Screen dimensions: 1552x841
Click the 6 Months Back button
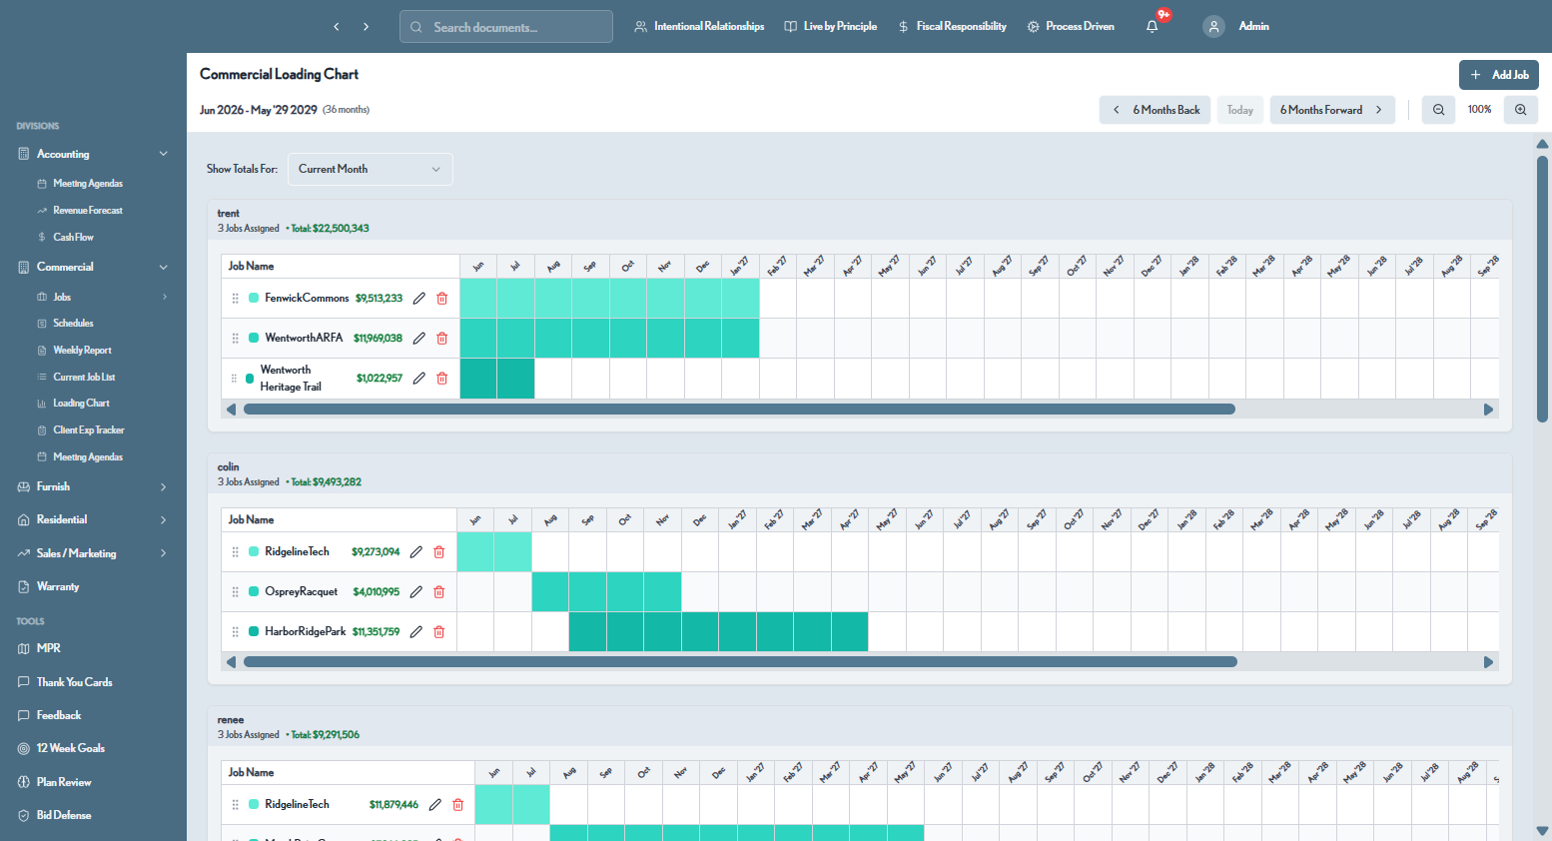1156,110
